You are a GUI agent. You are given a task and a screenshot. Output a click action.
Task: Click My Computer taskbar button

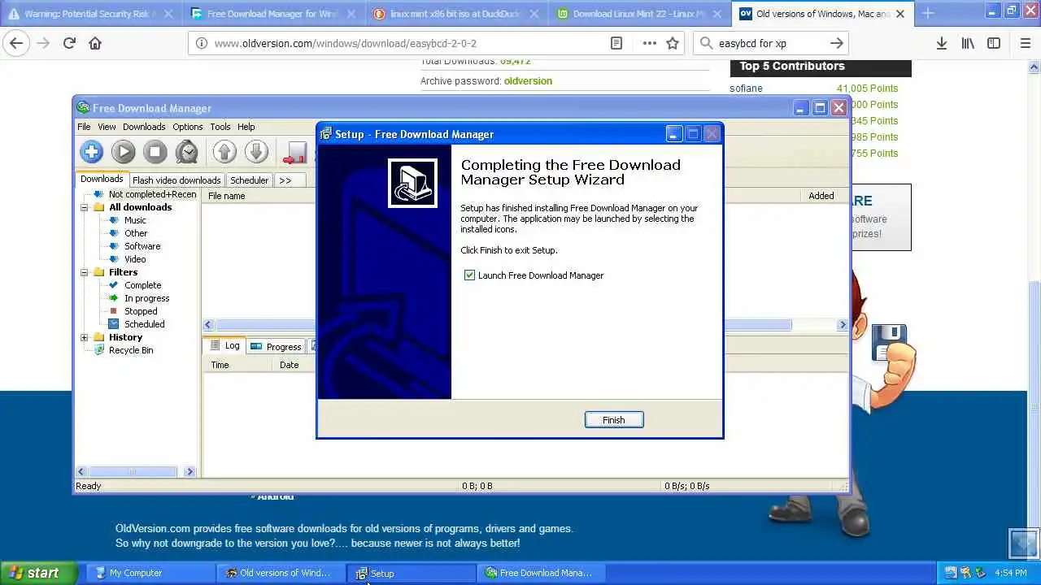(x=150, y=573)
